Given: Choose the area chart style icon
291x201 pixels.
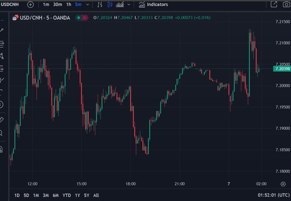Looking at the screenshot, I should click(120, 5).
